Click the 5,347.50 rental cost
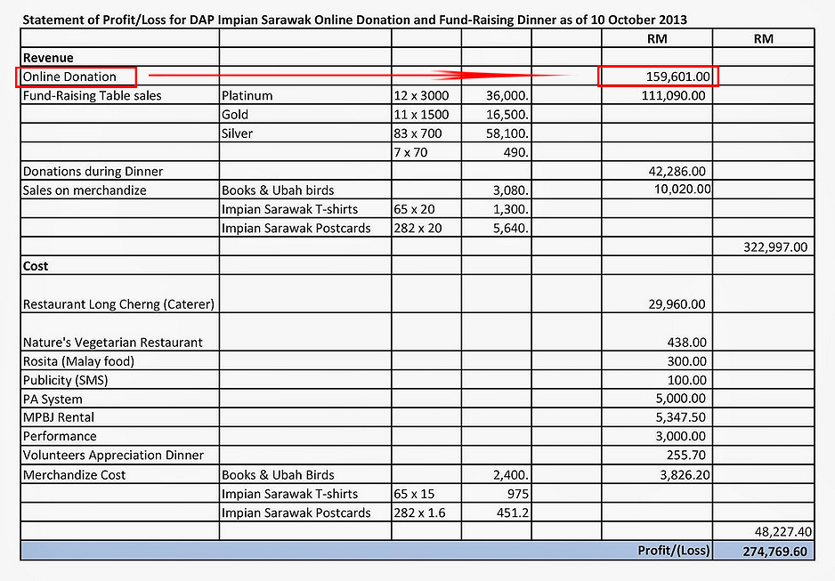This screenshot has width=835, height=581. pyautogui.click(x=681, y=417)
